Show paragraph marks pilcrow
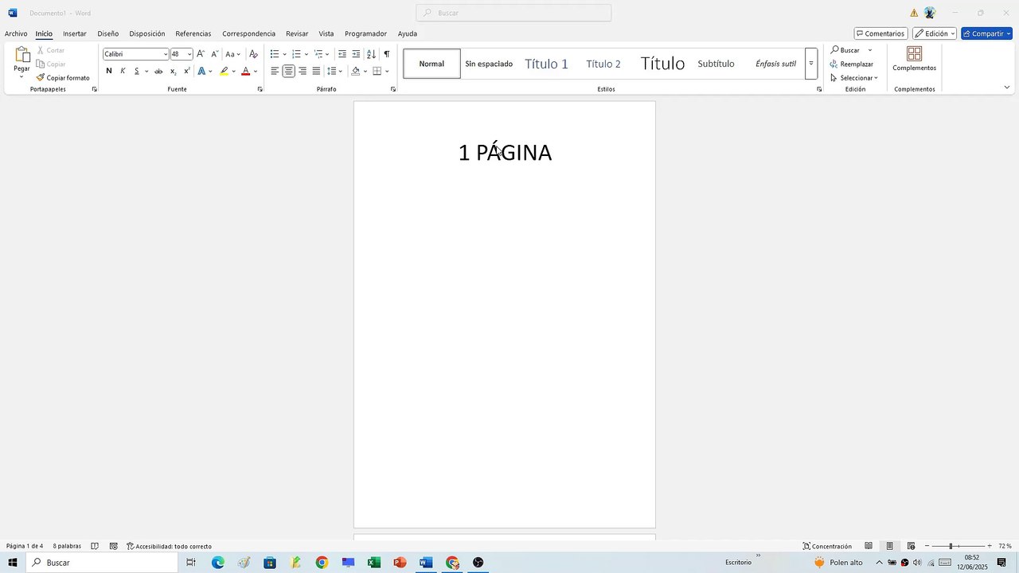This screenshot has width=1019, height=573. click(386, 54)
